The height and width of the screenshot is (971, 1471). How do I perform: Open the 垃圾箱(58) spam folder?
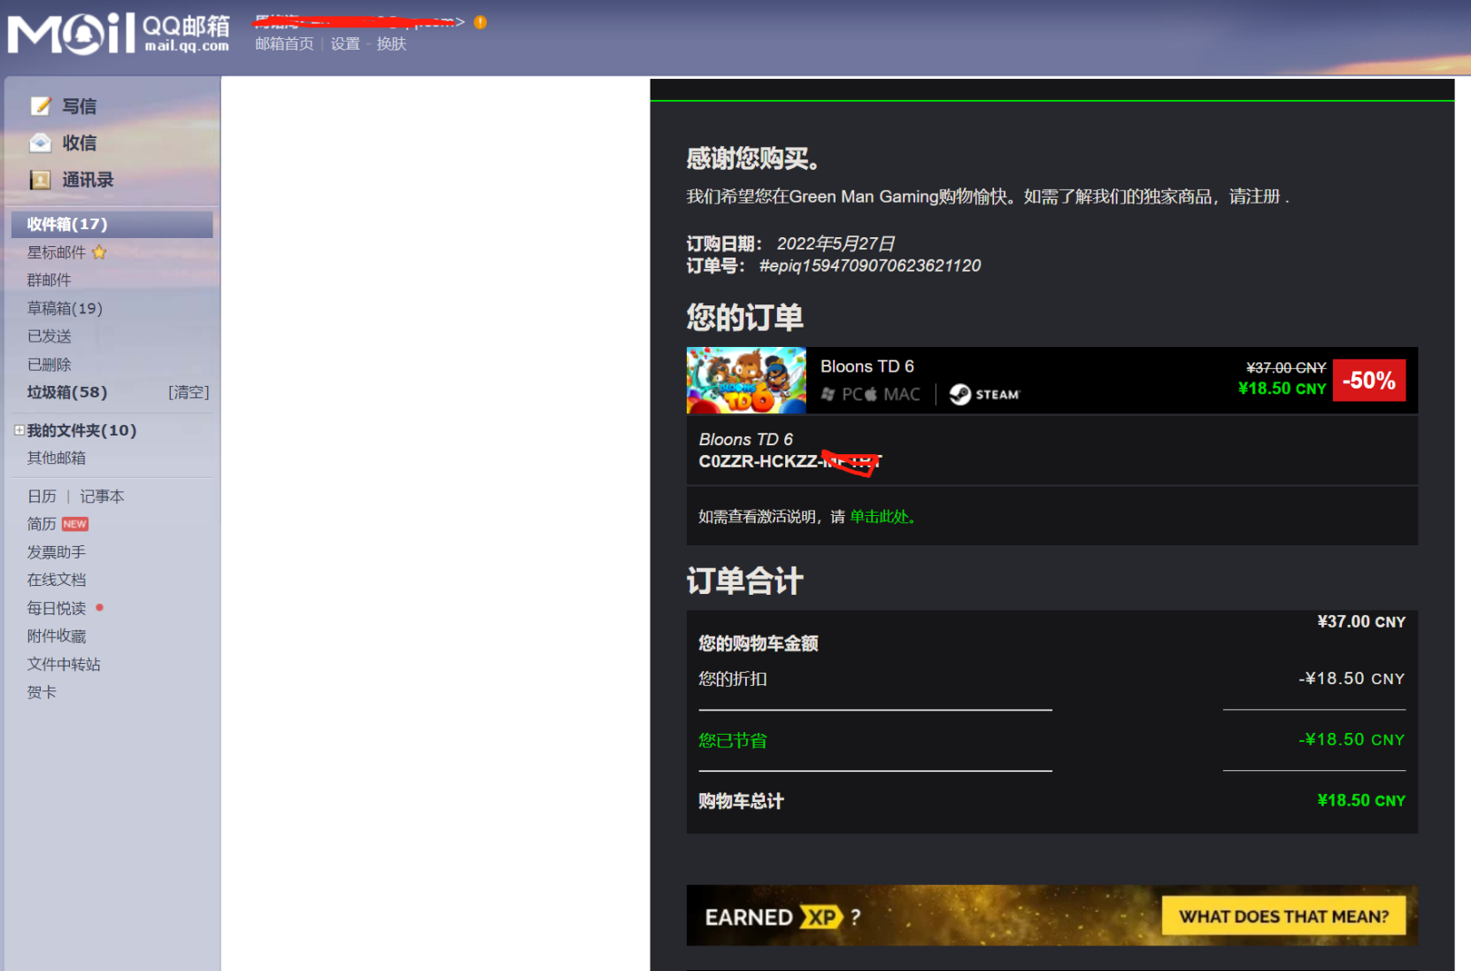67,392
